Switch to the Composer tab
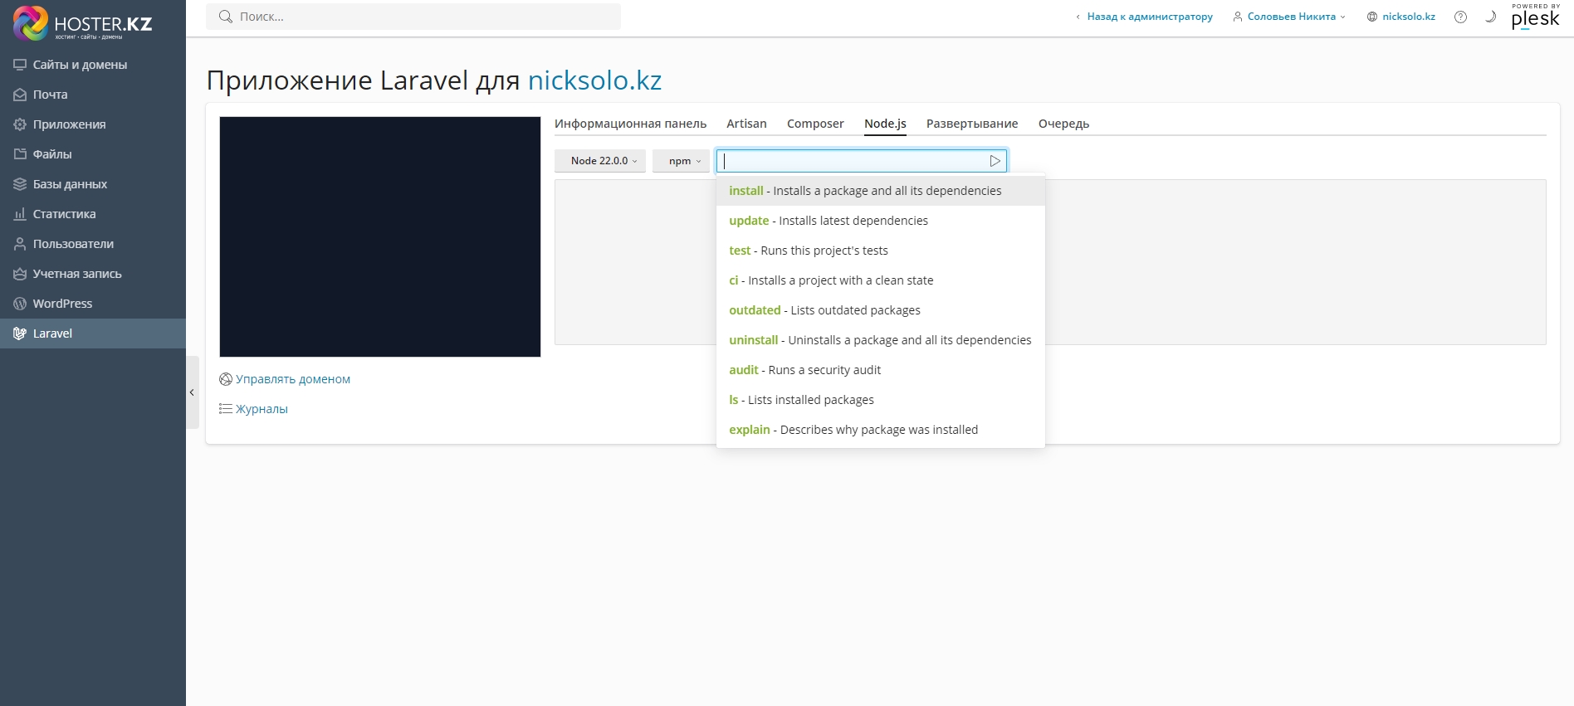 point(815,124)
